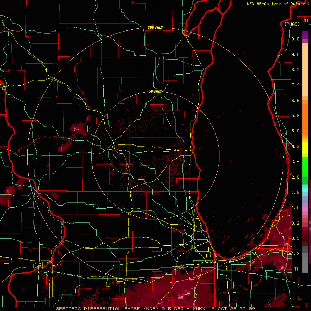This screenshot has width=311, height=311.
Task: Select the -1.3 scale label
Action: click(294, 254)
